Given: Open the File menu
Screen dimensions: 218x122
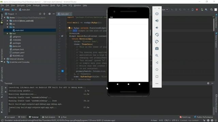Looking at the screenshot, I should (x=2, y=5).
